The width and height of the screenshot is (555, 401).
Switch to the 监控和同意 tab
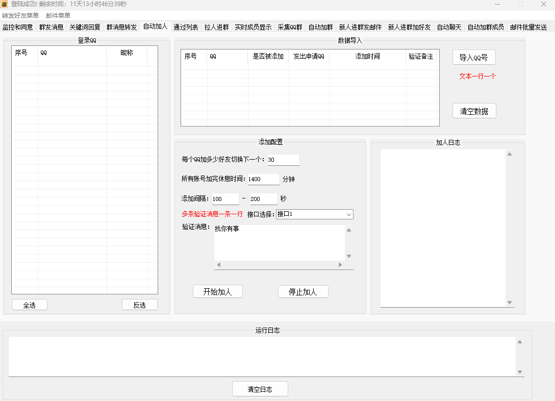click(x=19, y=27)
